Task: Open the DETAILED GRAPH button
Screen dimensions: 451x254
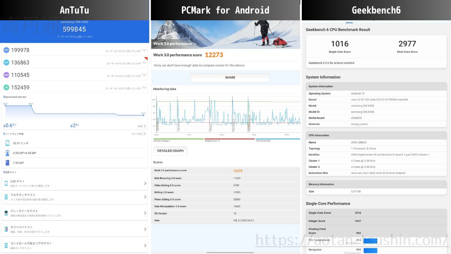Action: point(170,151)
